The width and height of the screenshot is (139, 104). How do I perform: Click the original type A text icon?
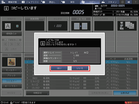coord(8,26)
